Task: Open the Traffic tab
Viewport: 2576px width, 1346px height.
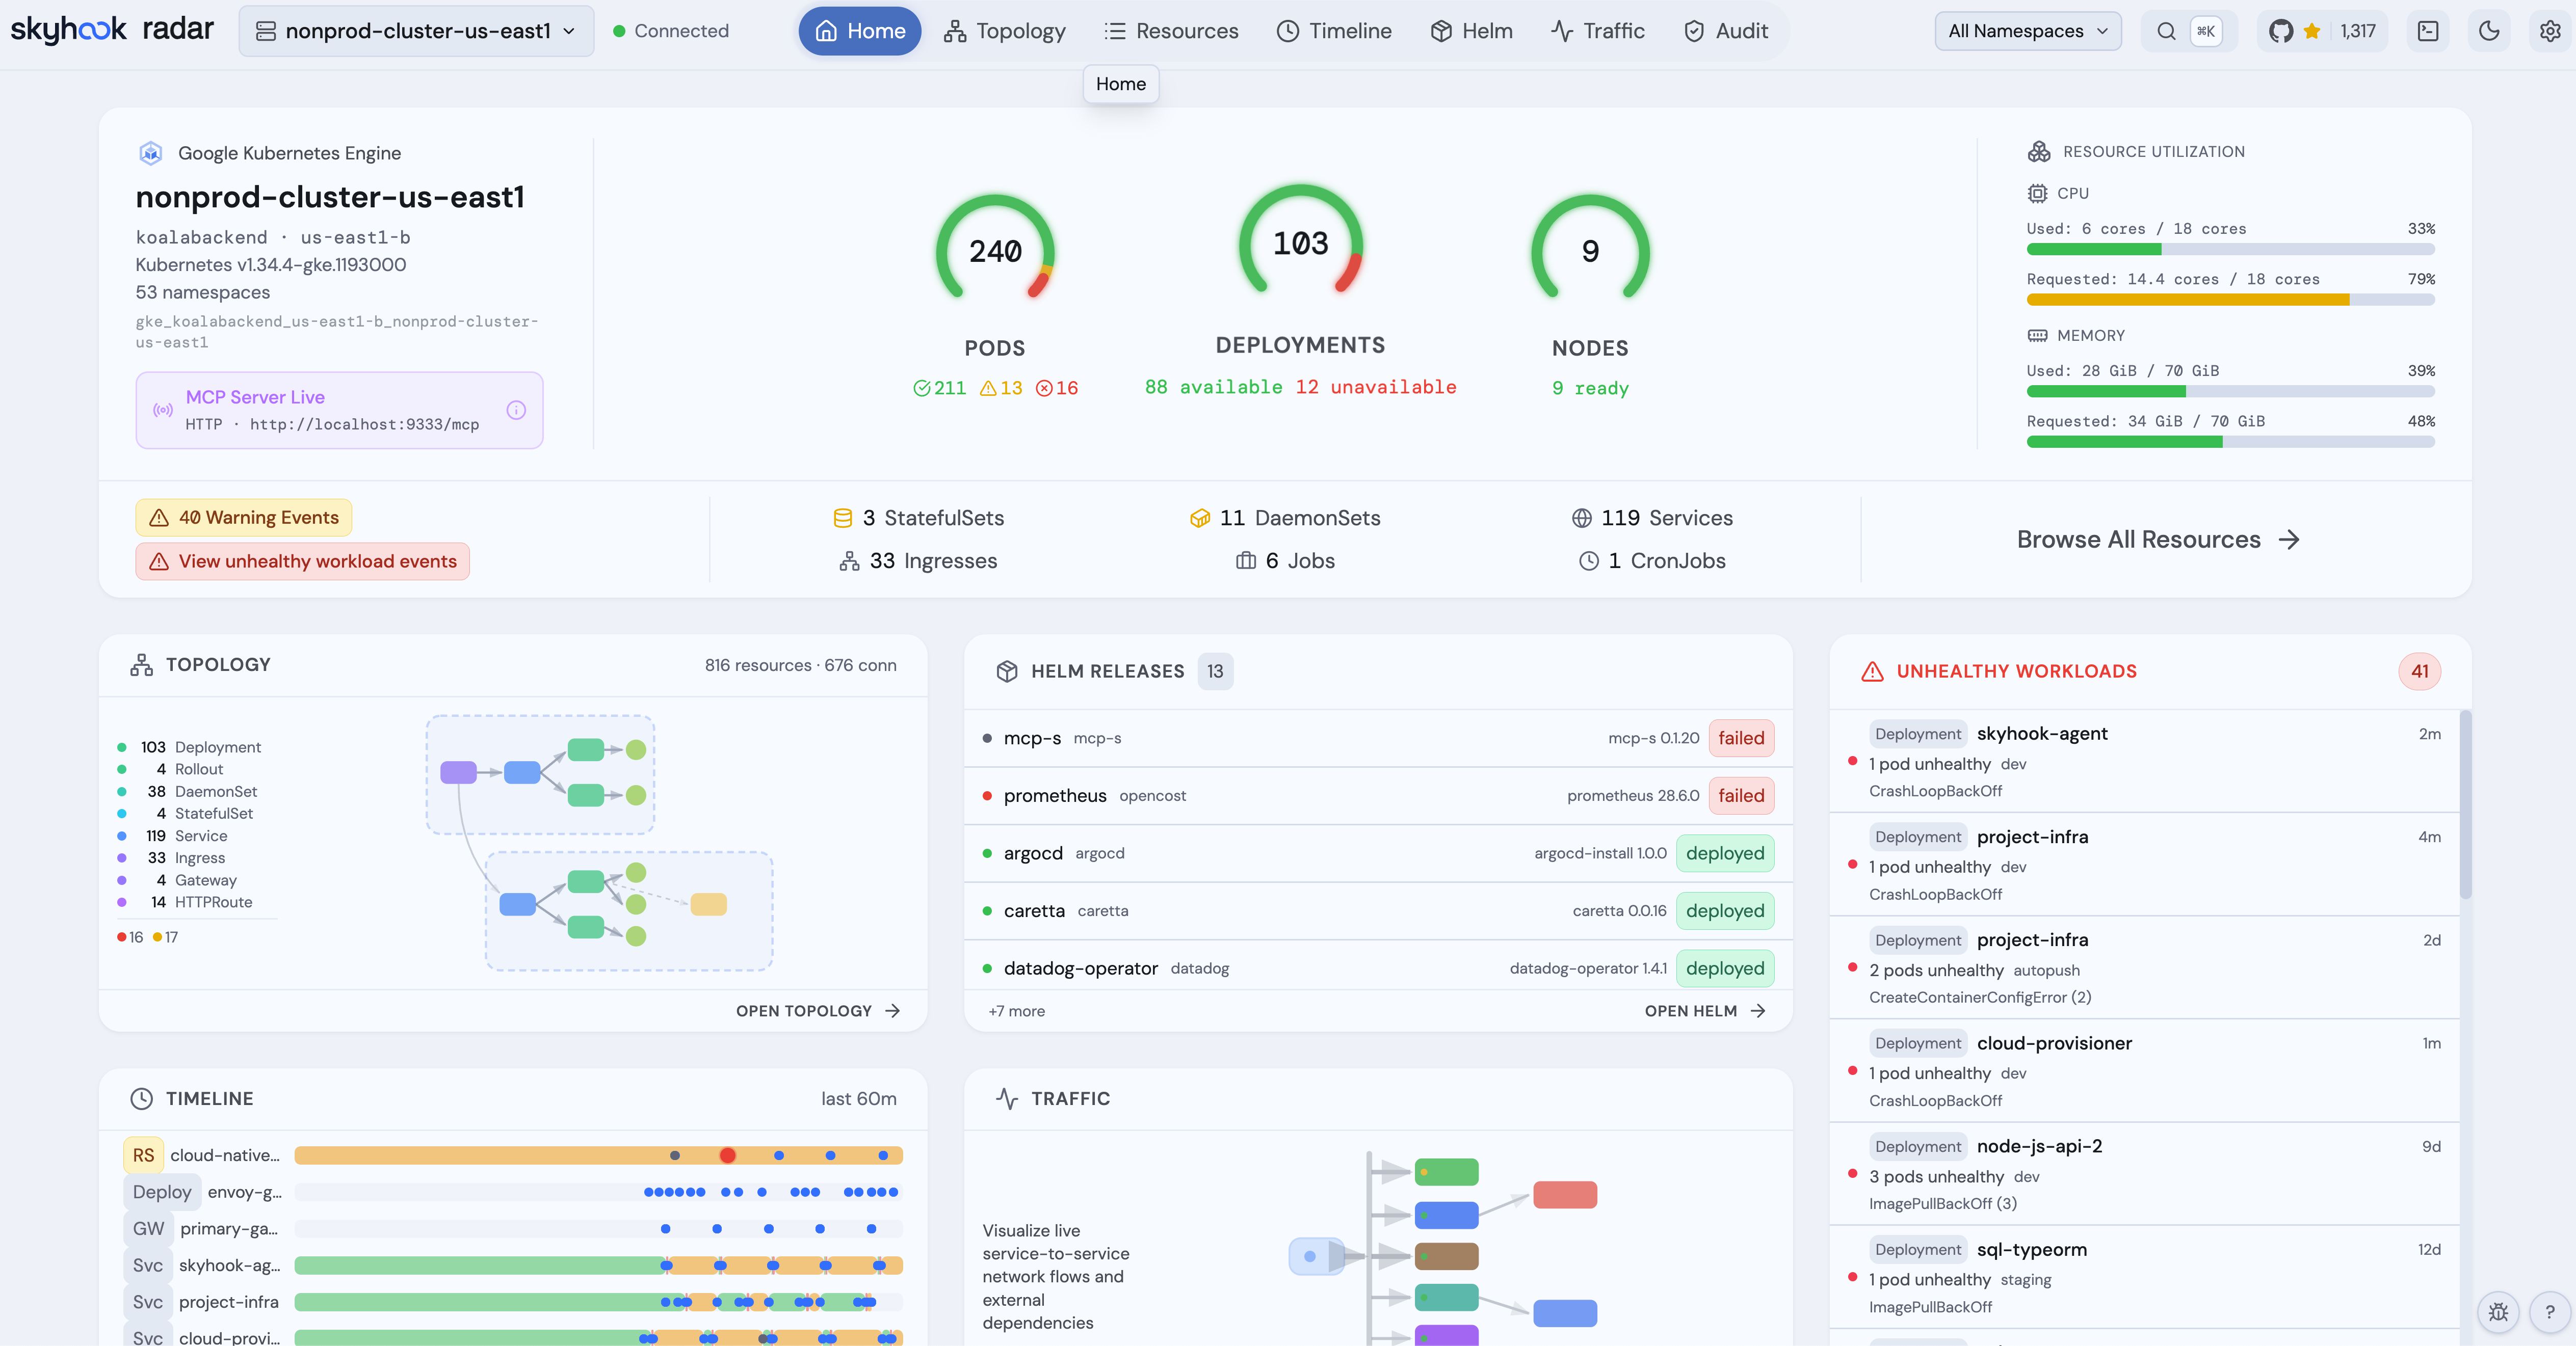Action: (x=1598, y=31)
